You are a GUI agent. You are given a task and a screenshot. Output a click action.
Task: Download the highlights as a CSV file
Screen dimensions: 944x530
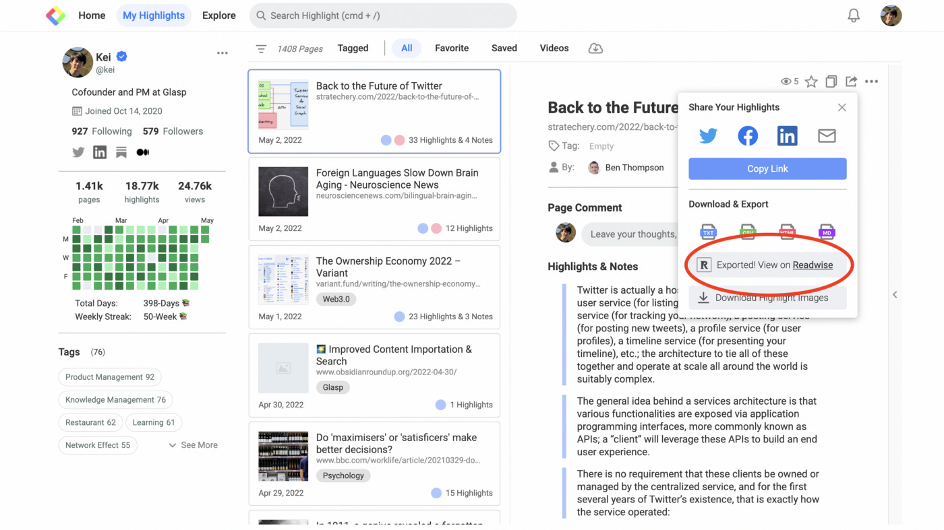point(748,231)
